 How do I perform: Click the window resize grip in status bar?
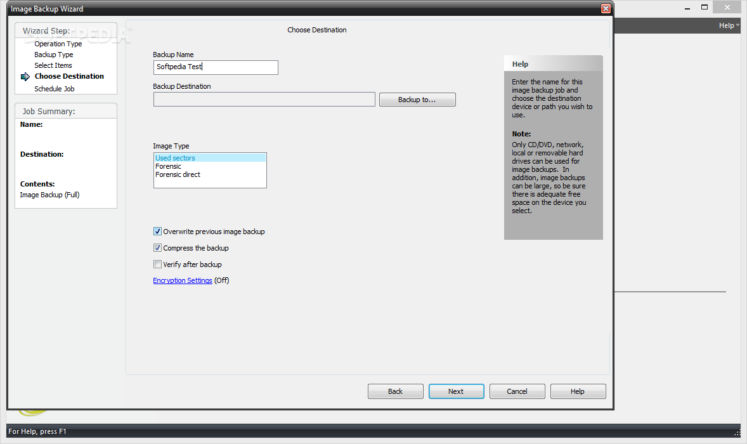tap(737, 433)
